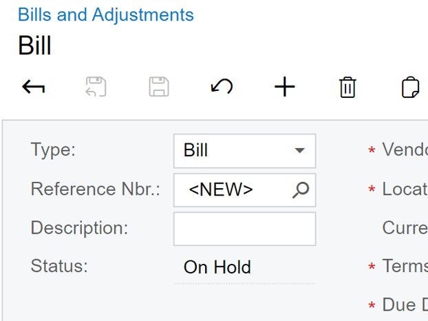Add a new record with plus icon
Image resolution: width=428 pixels, height=321 pixels.
285,87
